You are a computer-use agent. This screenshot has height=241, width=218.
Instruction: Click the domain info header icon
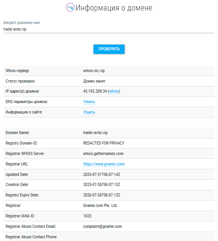pos(70,7)
